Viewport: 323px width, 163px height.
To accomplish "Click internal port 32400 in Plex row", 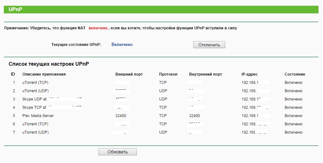I will pyautogui.click(x=195, y=116).
